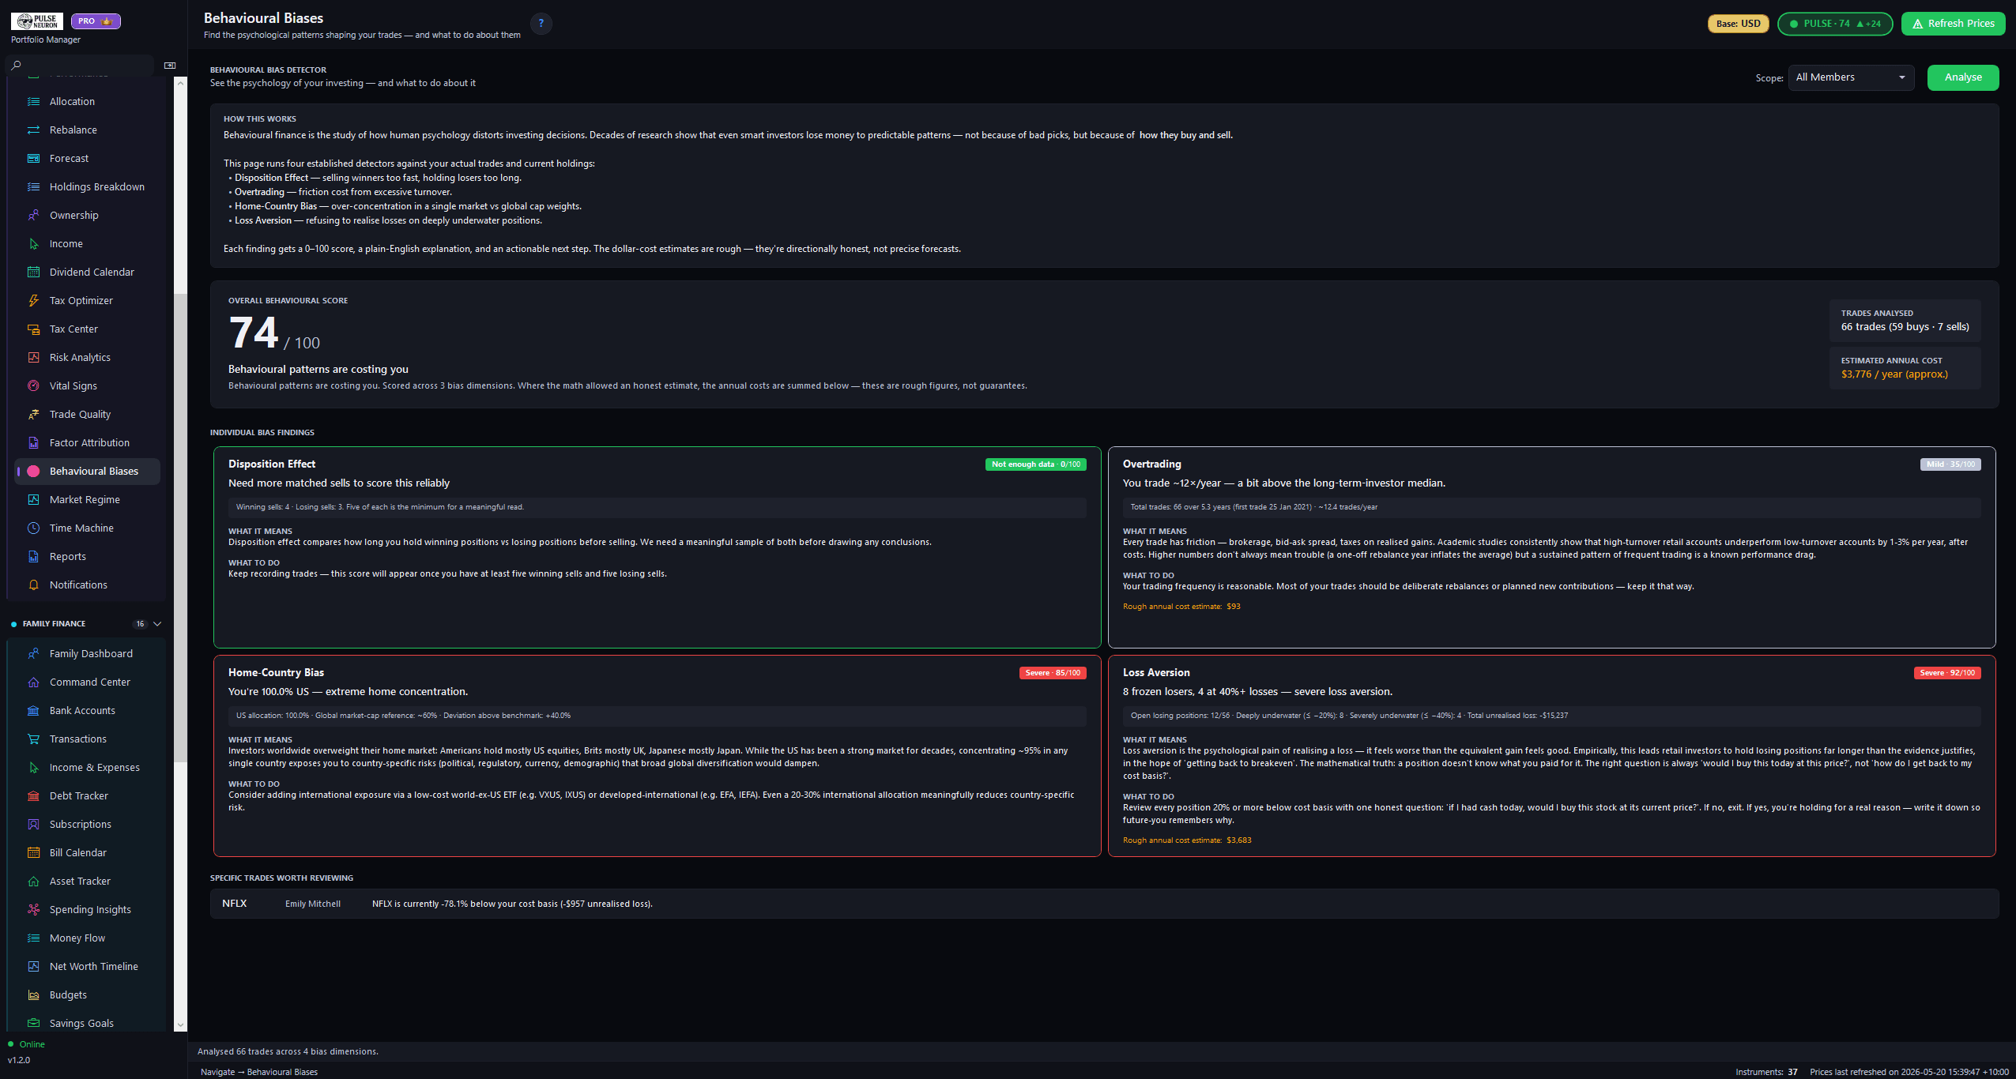Click the Income cursor icon
This screenshot has width=2016, height=1079.
33,243
